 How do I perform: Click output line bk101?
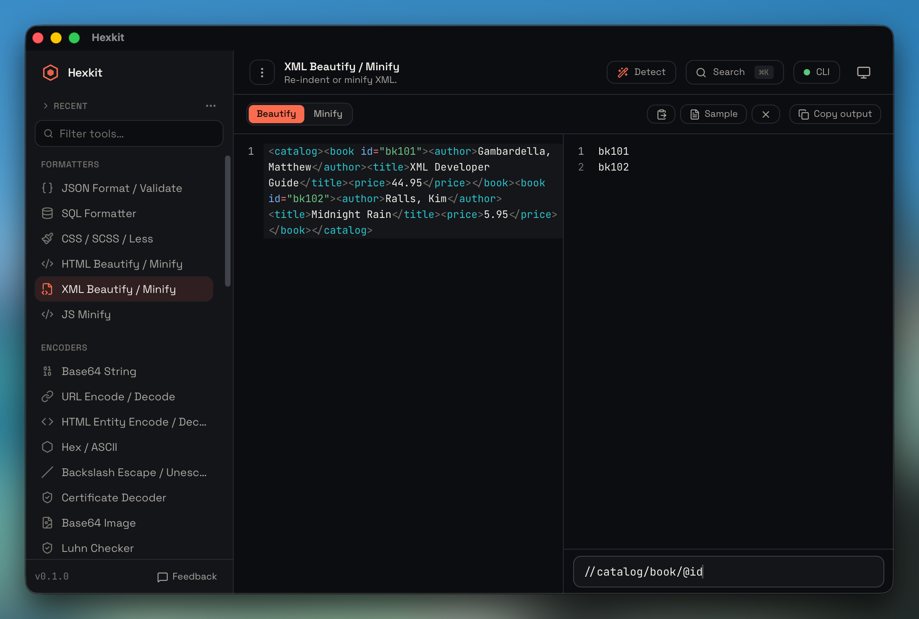[613, 152]
